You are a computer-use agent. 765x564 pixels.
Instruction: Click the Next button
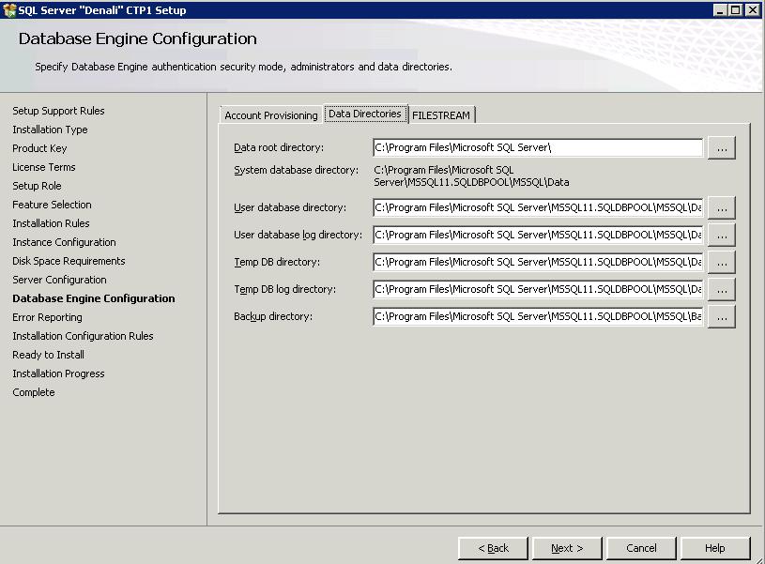(x=567, y=548)
